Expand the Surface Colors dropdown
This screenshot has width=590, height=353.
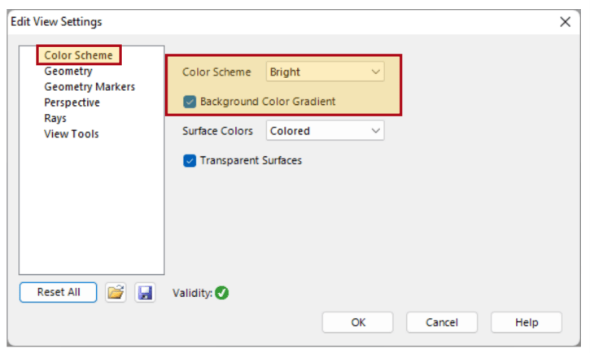click(x=325, y=130)
